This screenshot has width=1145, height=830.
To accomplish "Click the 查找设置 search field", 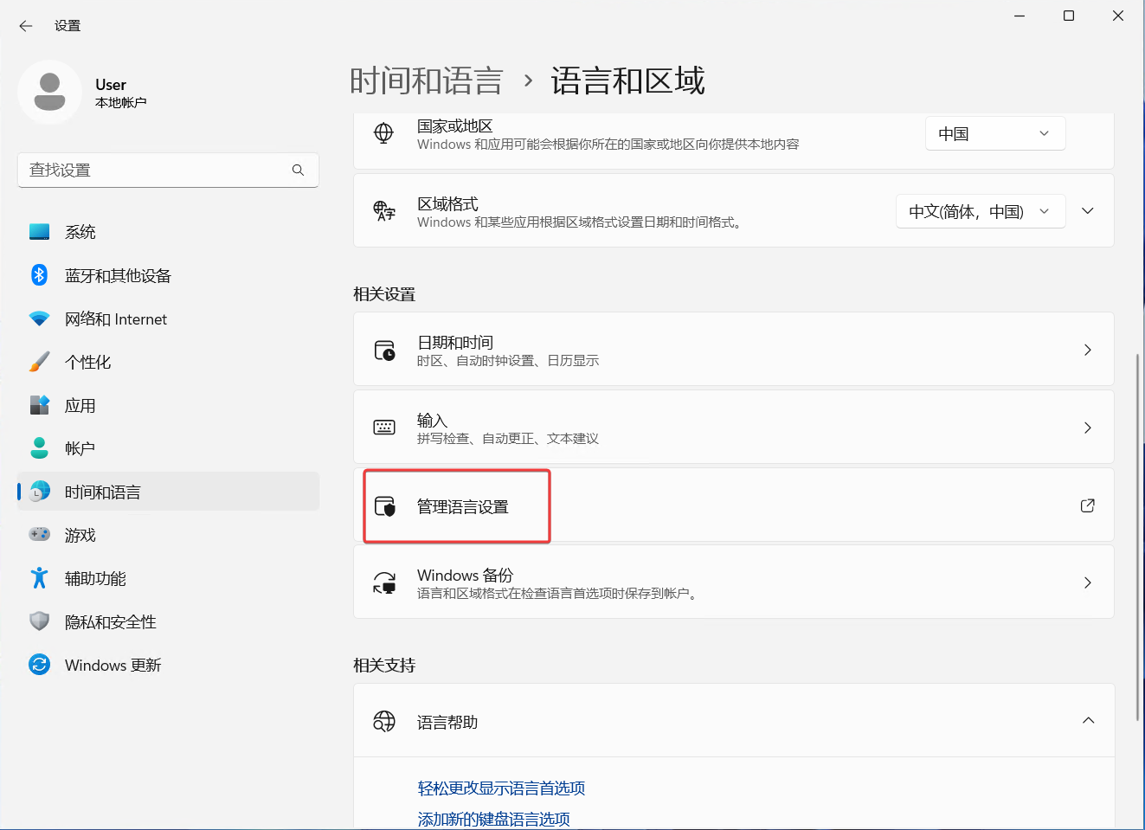I will (156, 171).
